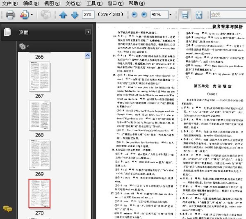The image size is (246, 219).
Task: Click the Print icon in the toolbar
Action: point(10,15)
